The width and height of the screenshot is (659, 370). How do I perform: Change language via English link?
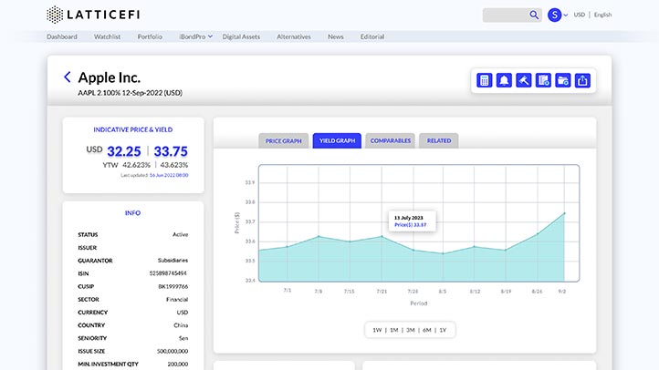point(602,15)
